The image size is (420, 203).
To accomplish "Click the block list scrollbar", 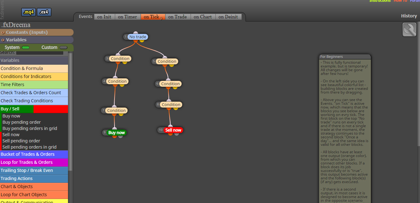I will coord(70,112).
